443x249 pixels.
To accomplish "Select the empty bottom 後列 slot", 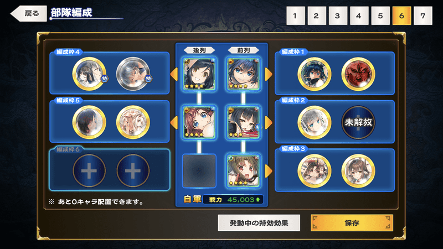I will tap(199, 171).
